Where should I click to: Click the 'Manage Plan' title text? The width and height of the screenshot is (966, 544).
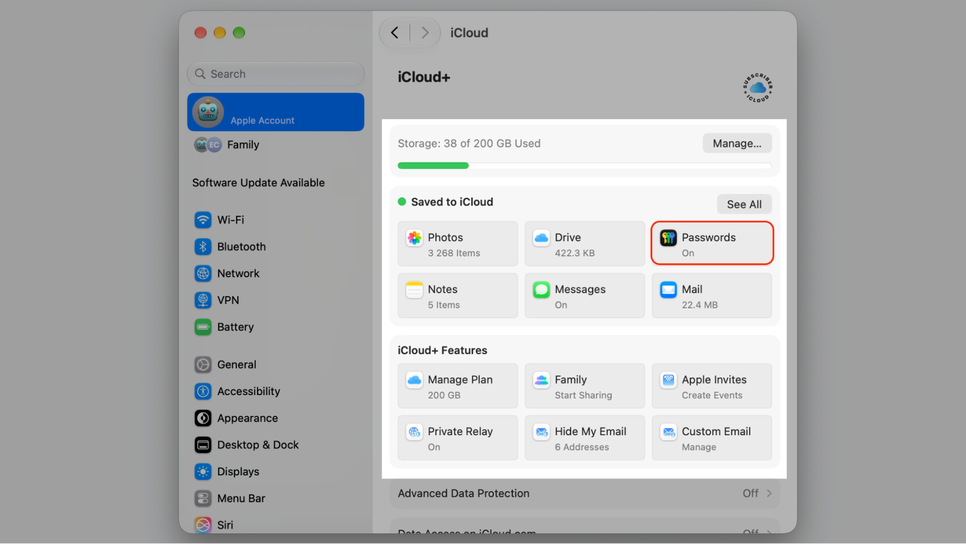(460, 380)
